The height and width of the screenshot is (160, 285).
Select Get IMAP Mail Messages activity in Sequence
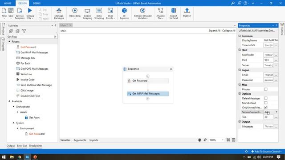pos(148,94)
